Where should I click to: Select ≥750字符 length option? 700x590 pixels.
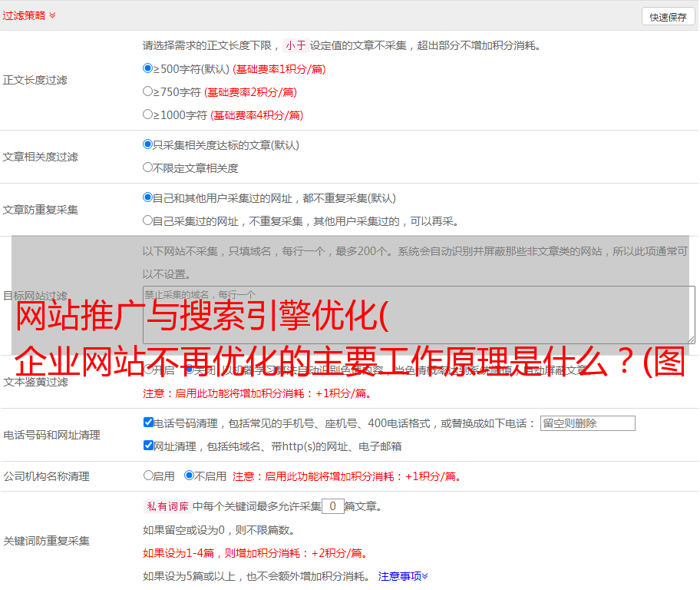(x=147, y=91)
